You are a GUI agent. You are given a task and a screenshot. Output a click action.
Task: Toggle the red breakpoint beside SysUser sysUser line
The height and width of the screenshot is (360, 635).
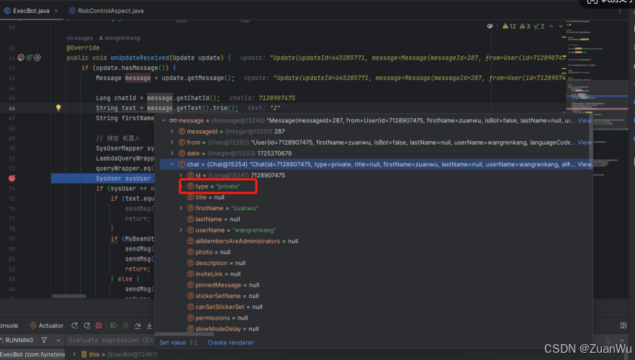point(12,178)
